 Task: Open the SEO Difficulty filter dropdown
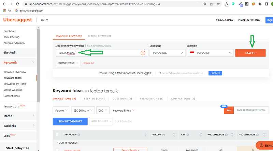tap(83, 111)
